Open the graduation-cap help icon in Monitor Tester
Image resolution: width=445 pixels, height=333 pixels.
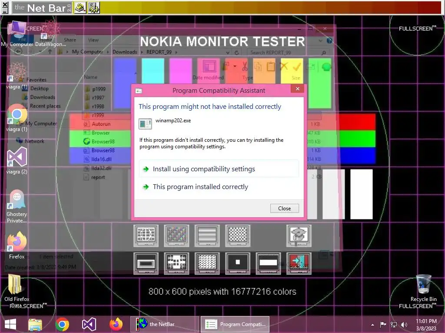tap(299, 235)
